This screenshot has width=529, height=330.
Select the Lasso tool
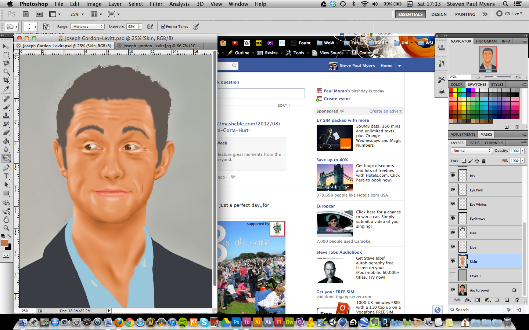point(6,63)
